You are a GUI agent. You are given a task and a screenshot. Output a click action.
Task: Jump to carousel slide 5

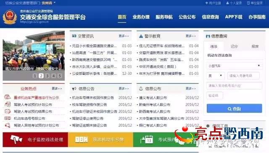click(x=60, y=76)
